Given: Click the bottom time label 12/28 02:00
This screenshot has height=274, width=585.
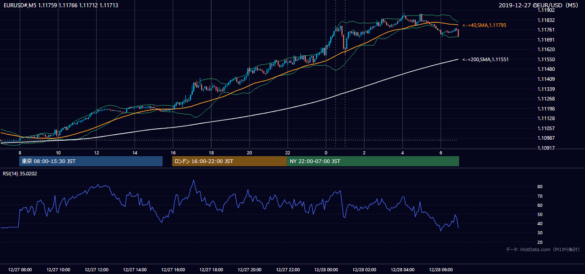Looking at the screenshot, I should [364, 270].
